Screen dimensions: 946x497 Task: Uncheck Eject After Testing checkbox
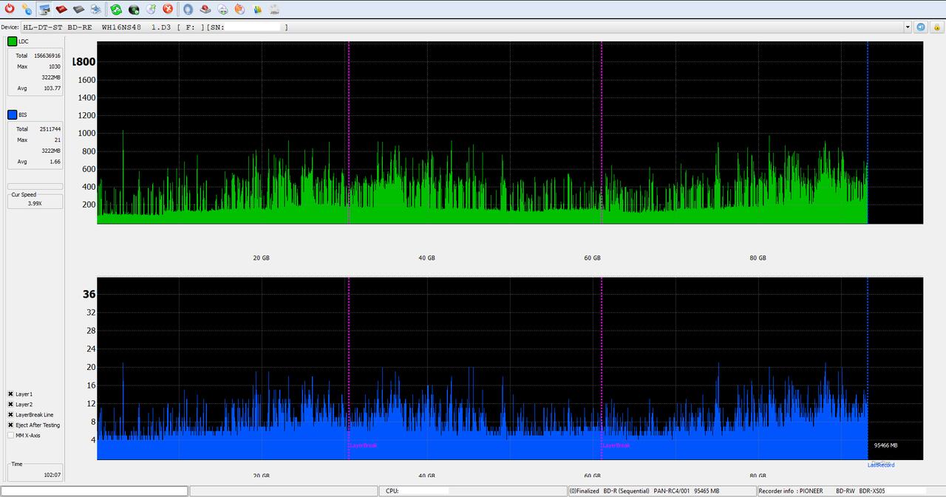(10, 425)
